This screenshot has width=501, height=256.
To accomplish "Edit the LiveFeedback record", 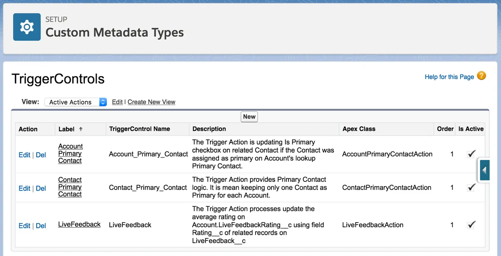I will click(x=25, y=226).
